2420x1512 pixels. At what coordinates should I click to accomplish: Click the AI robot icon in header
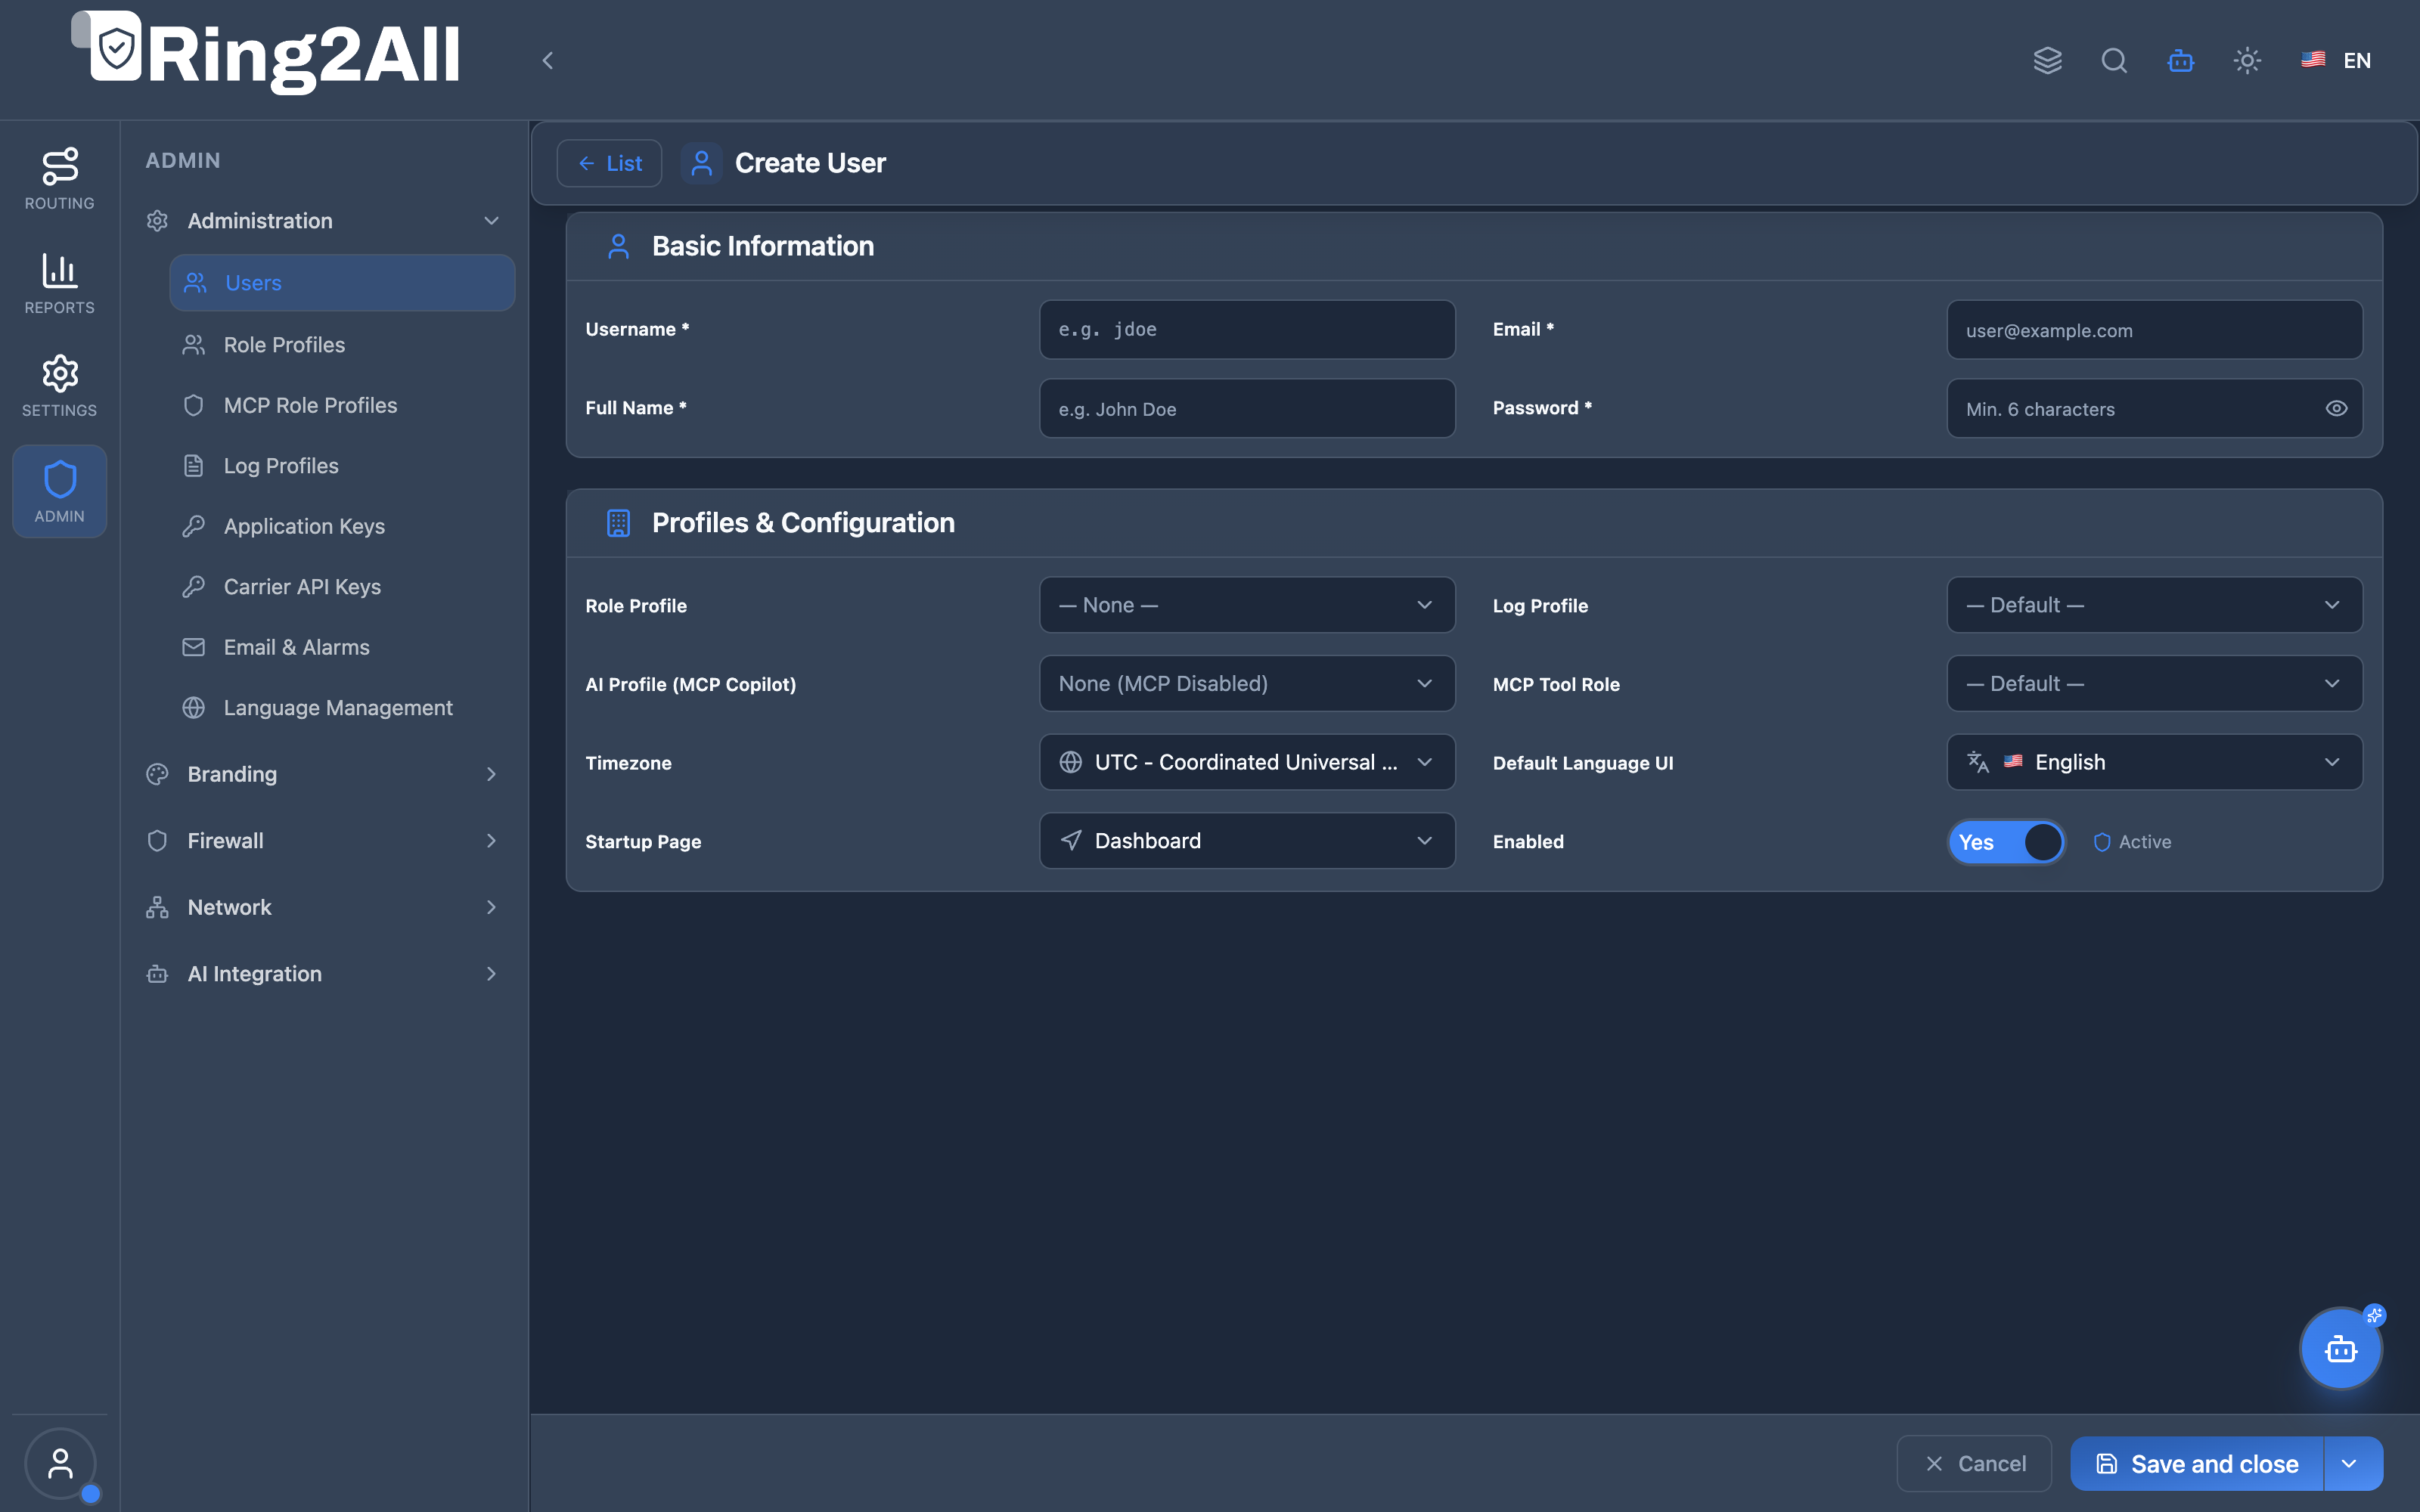tap(2181, 60)
